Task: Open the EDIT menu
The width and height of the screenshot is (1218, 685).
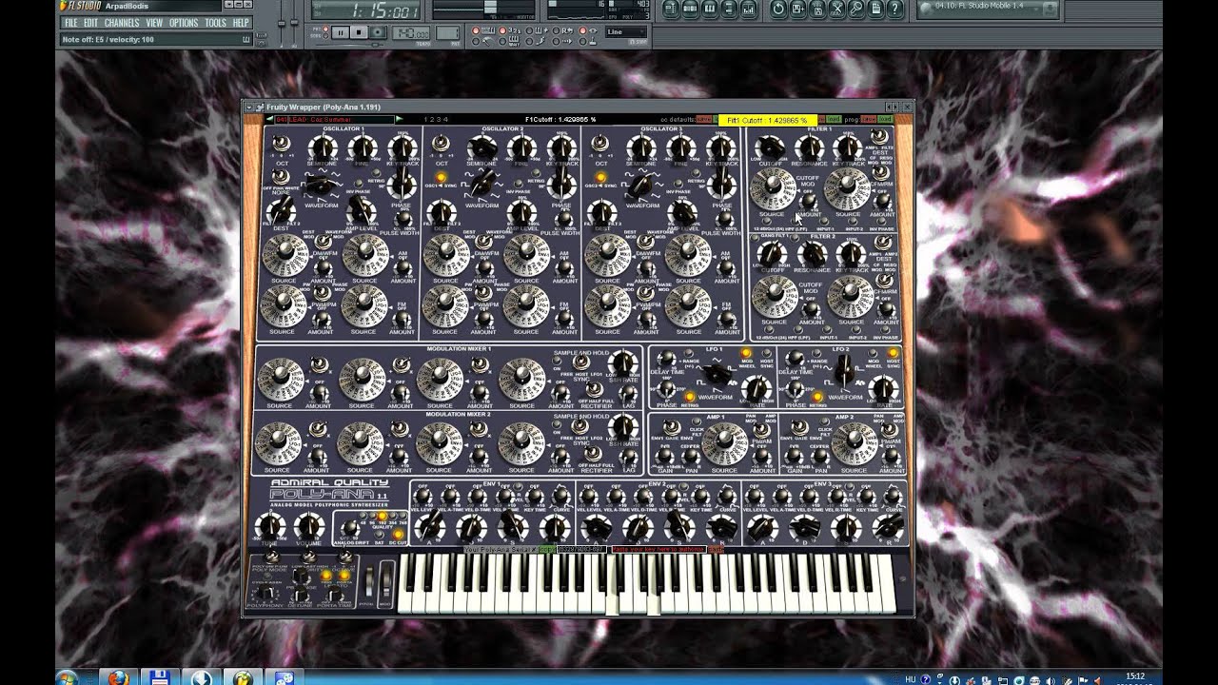Action: pyautogui.click(x=90, y=23)
